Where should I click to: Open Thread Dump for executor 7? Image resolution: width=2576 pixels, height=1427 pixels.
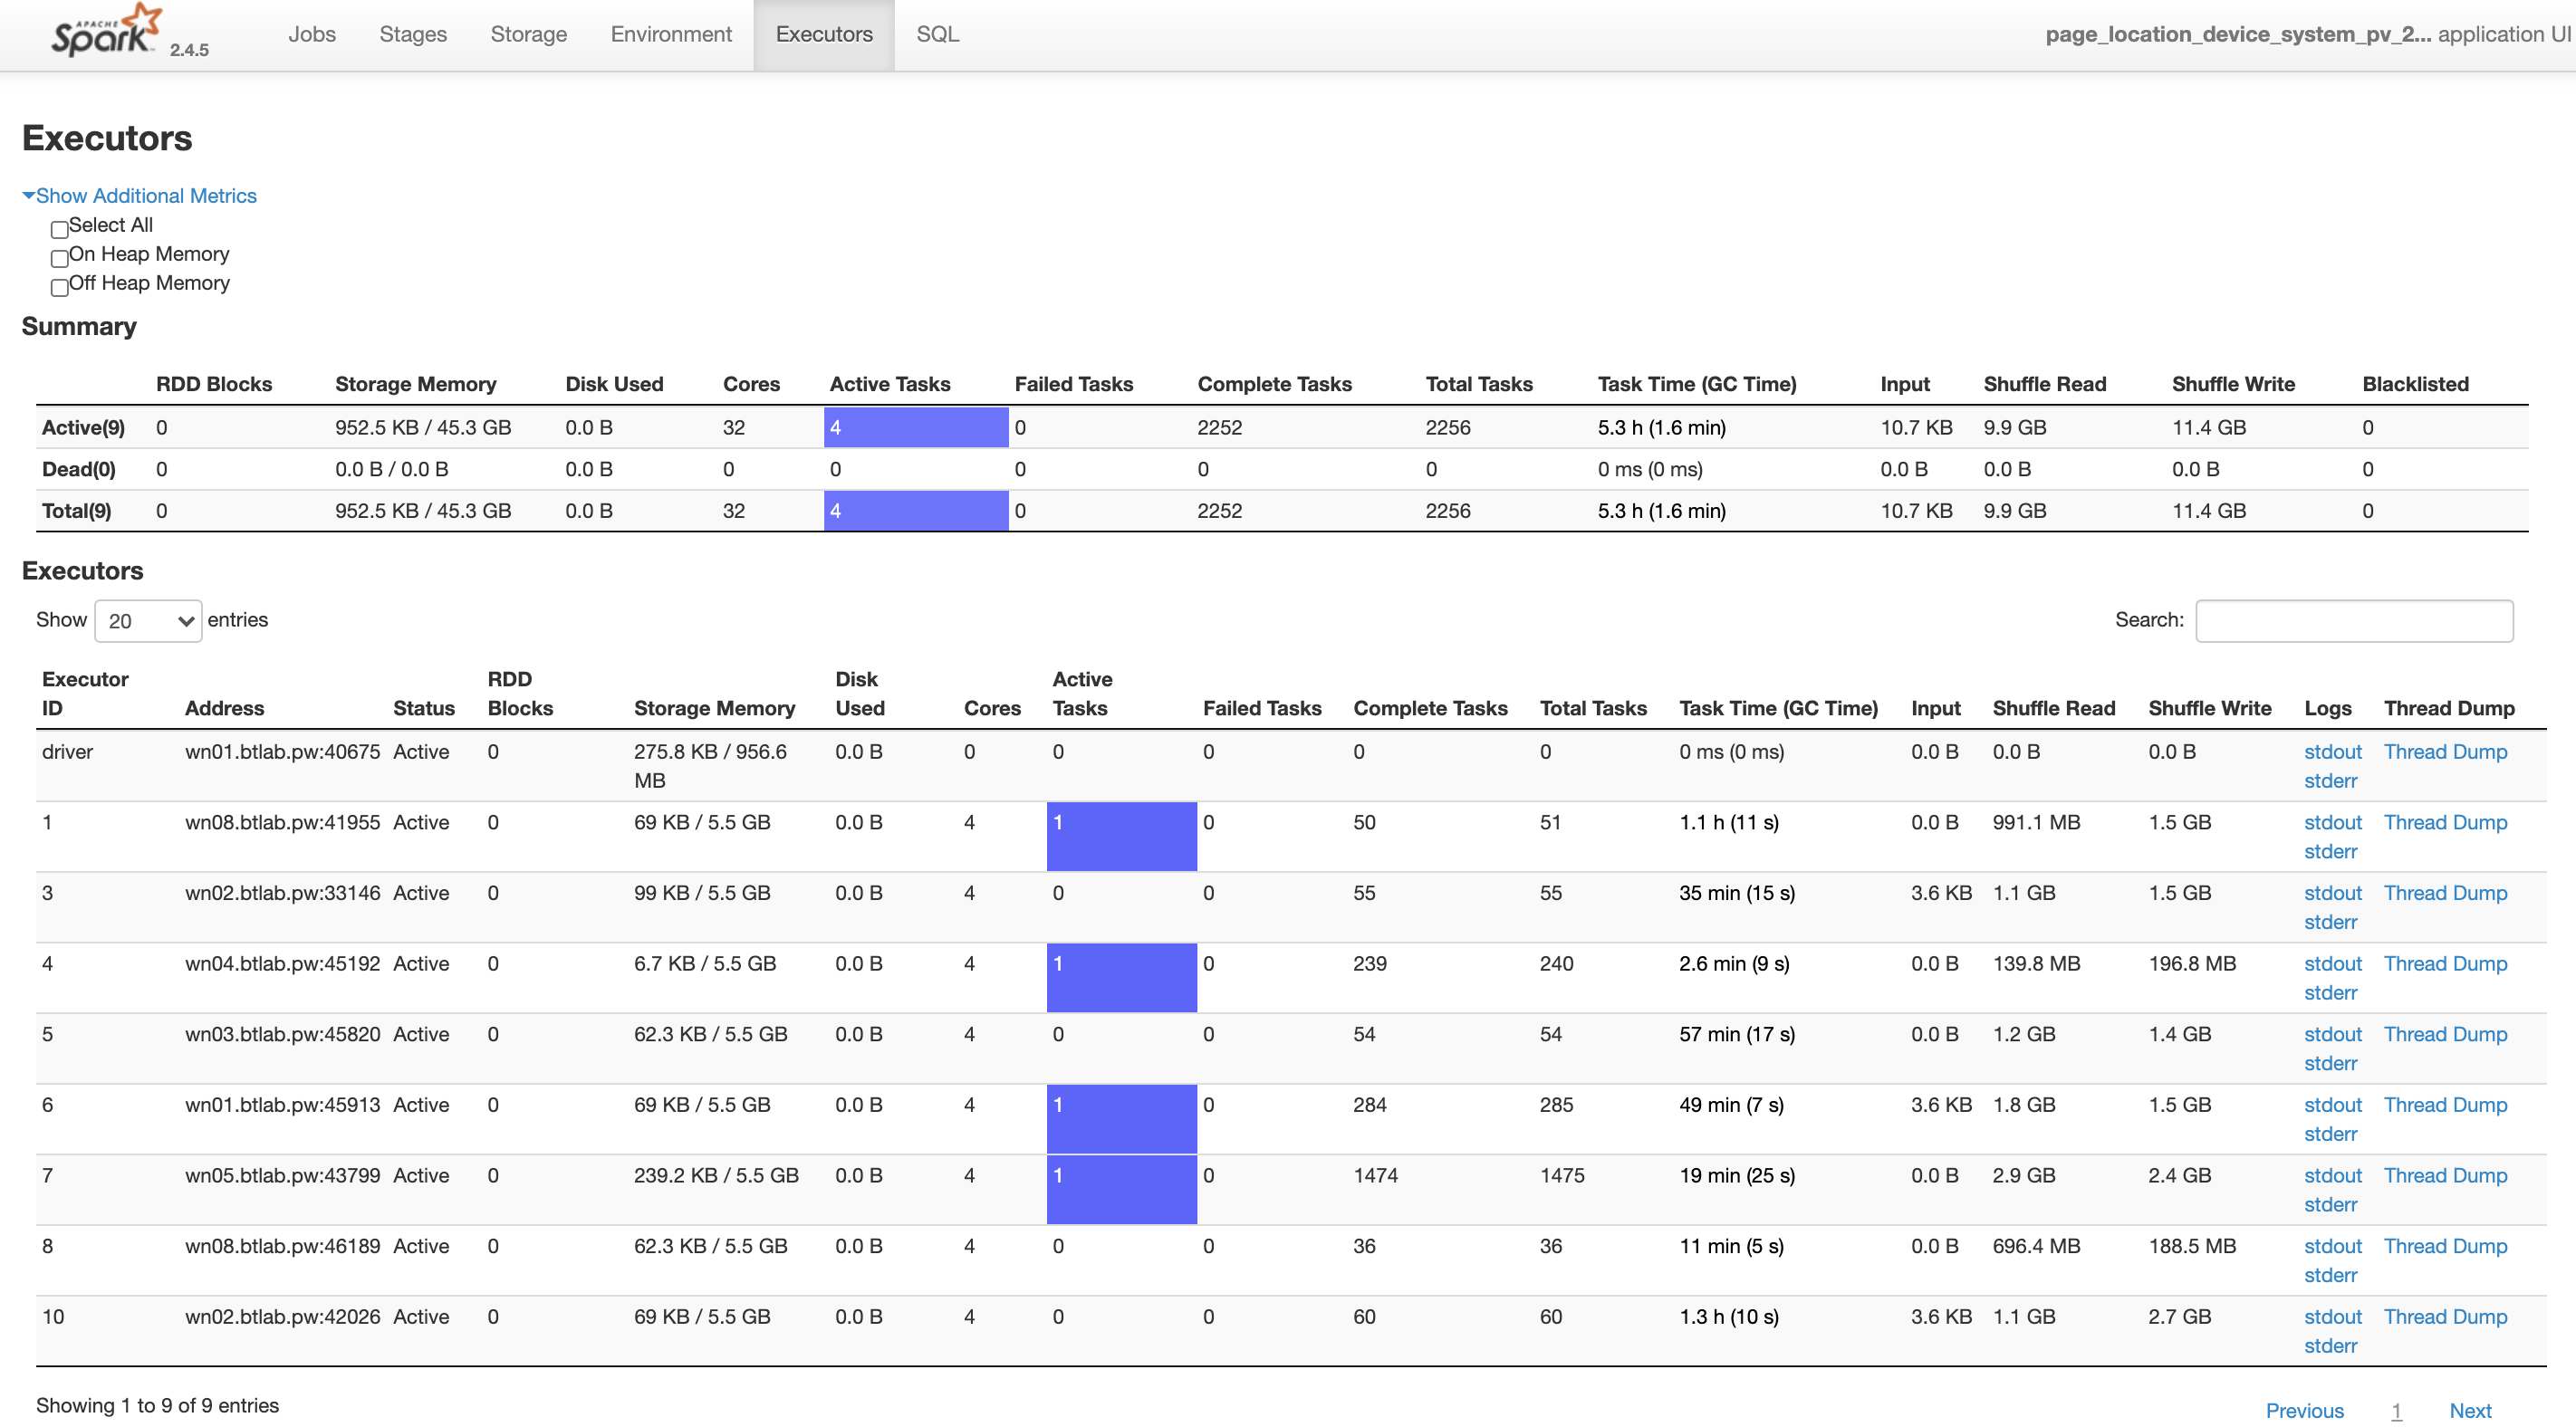[x=2445, y=1176]
